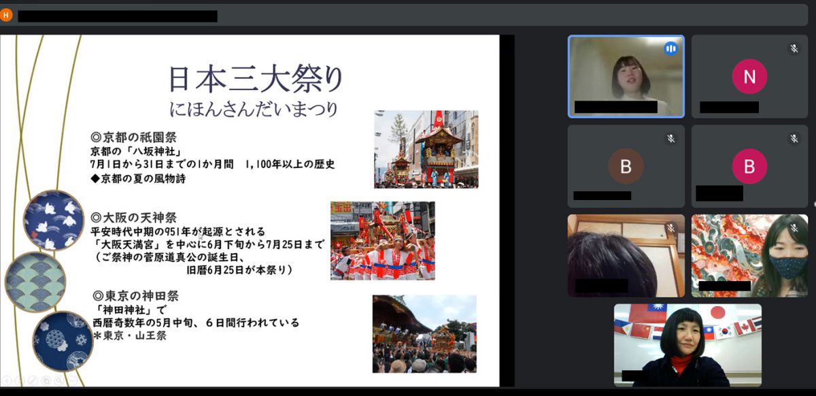Click the orange H avatar icon at top
Screen dimensions: 816x396
(x=6, y=15)
